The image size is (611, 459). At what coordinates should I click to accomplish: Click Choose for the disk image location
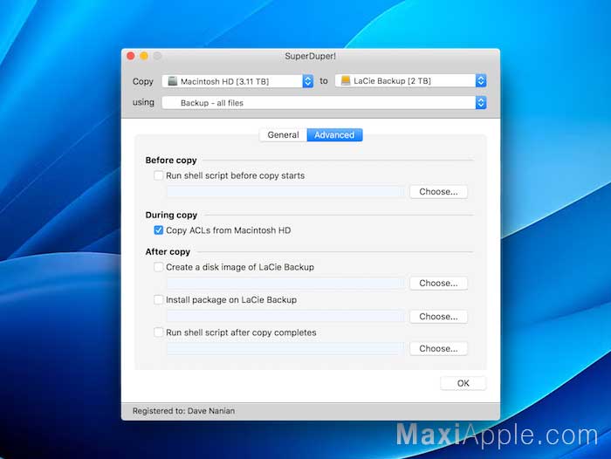[x=438, y=284]
